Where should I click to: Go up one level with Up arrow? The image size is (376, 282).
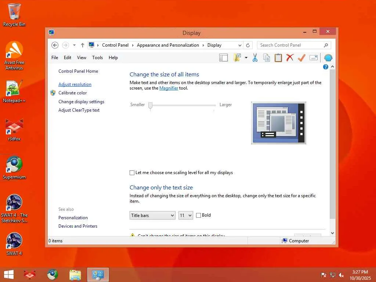tap(83, 45)
